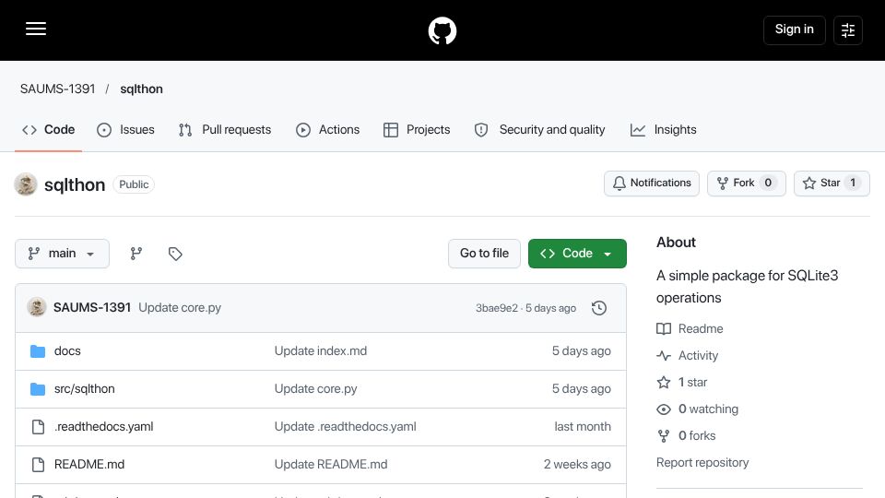Open SAUMS-1391 commit author link
The image size is (885, 498).
(92, 308)
